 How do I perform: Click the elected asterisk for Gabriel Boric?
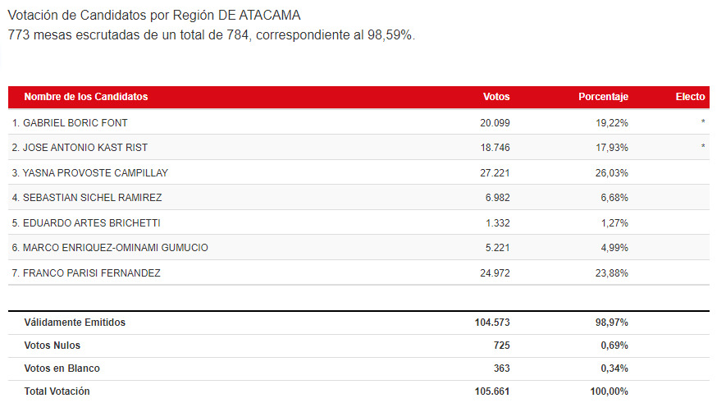pos(703,122)
